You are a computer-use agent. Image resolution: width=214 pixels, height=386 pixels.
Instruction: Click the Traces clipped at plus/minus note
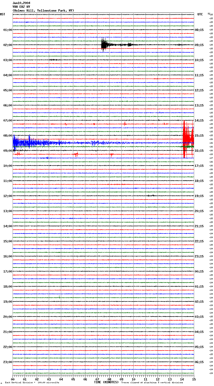pos(152,383)
